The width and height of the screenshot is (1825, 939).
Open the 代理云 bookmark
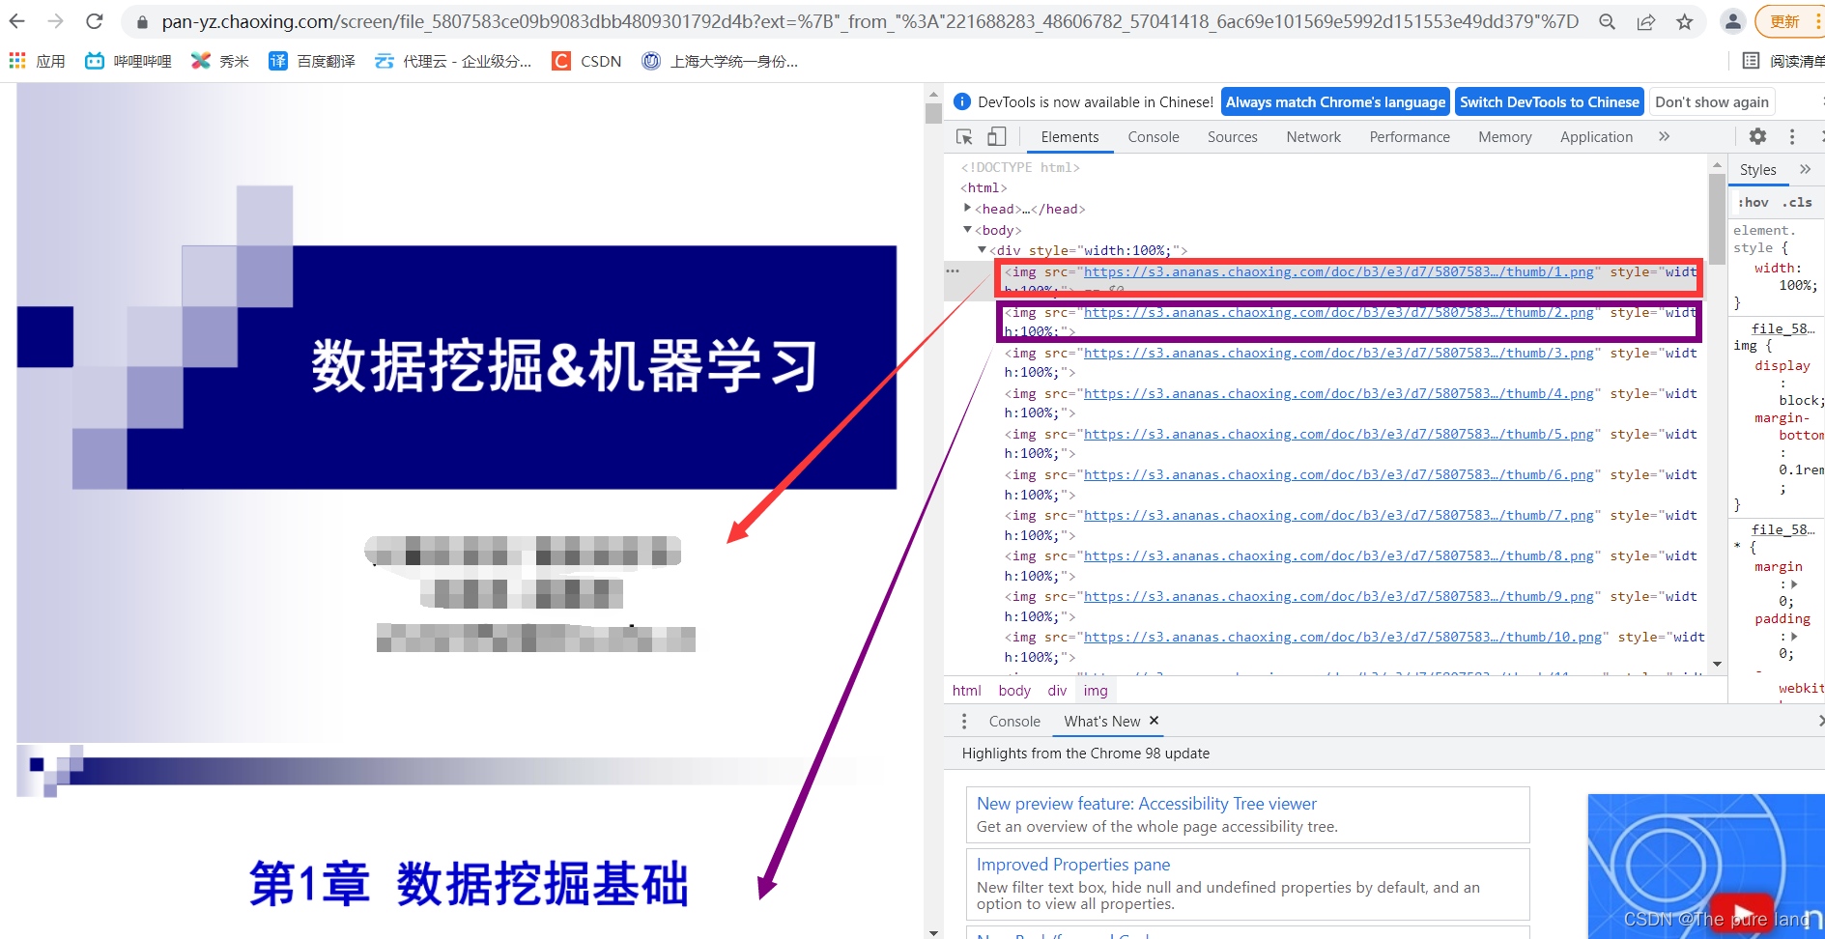[x=453, y=61]
